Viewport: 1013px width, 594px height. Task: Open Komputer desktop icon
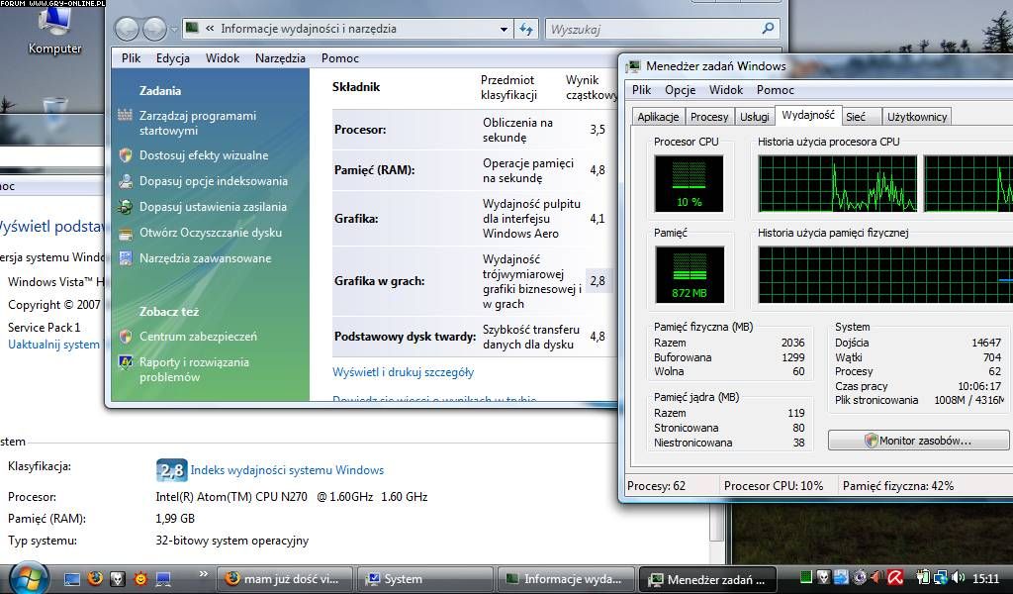55,31
